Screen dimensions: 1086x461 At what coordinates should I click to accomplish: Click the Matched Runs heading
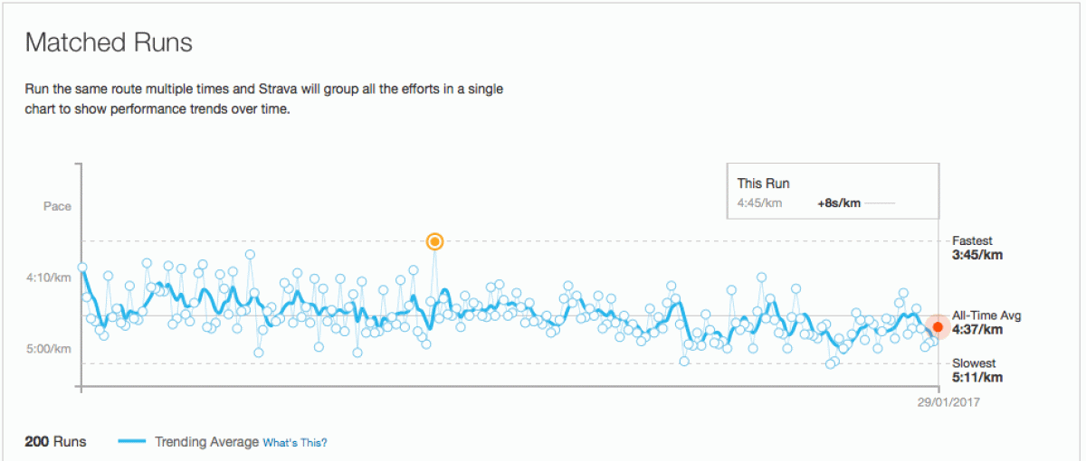pyautogui.click(x=109, y=42)
